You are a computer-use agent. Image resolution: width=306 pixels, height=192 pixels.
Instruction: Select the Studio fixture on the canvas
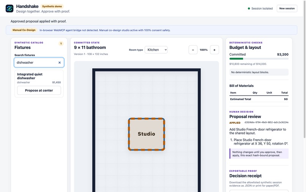147,134
